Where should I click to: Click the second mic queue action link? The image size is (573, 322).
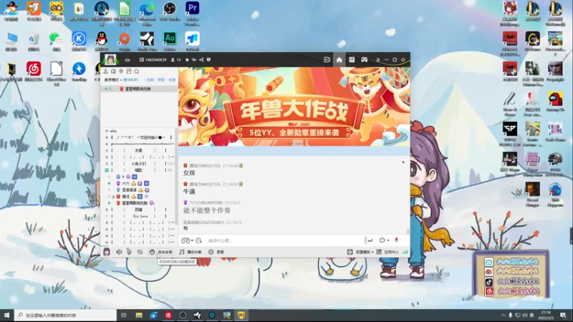click(161, 79)
